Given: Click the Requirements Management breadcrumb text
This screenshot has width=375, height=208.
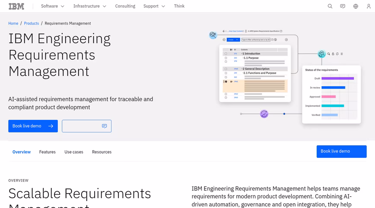Looking at the screenshot, I should (68, 23).
